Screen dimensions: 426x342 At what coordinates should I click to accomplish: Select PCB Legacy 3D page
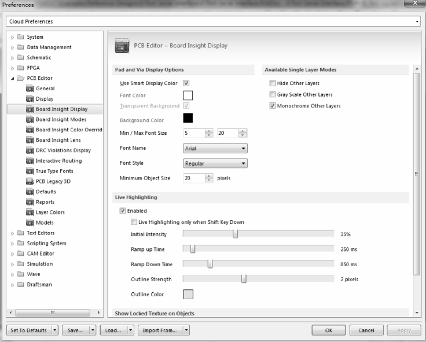point(53,182)
